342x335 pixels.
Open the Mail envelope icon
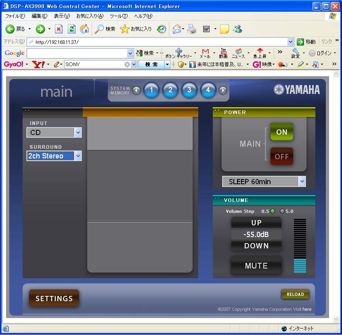click(x=177, y=29)
